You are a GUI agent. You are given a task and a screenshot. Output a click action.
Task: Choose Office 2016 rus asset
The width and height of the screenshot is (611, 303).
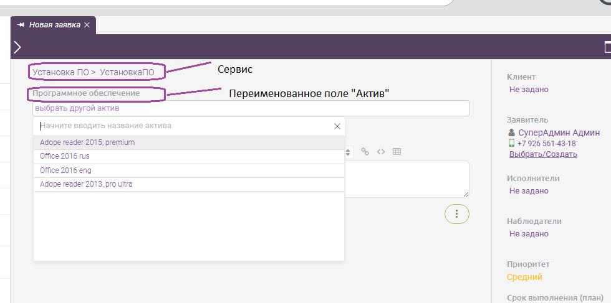point(65,156)
